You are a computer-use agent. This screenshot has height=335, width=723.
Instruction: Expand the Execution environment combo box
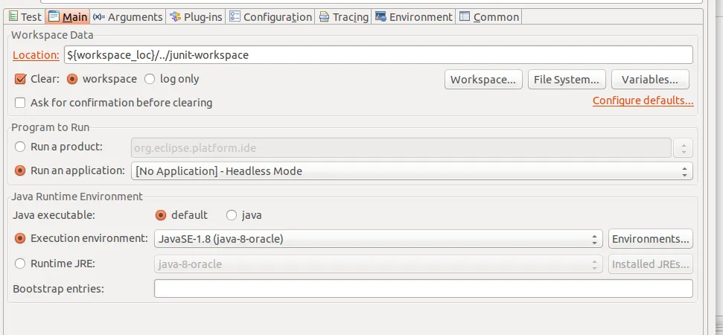click(x=378, y=239)
